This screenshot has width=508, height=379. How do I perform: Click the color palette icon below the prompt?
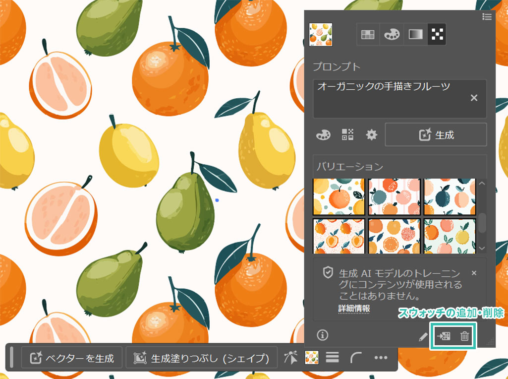[323, 135]
